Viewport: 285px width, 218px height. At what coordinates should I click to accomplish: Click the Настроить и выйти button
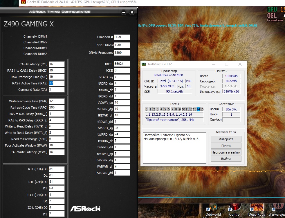tap(226, 152)
